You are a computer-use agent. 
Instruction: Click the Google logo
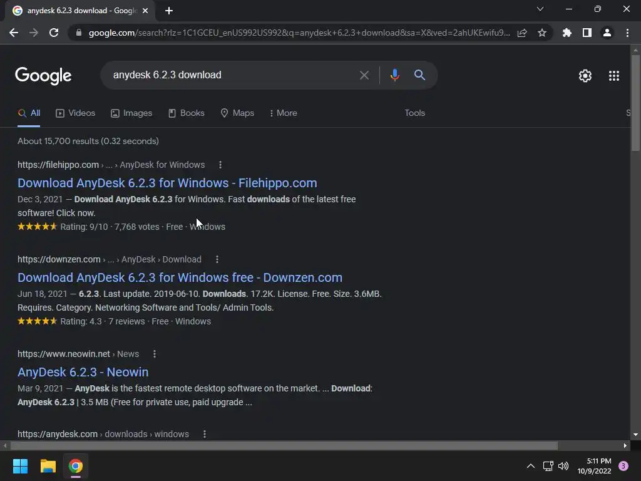tap(43, 76)
